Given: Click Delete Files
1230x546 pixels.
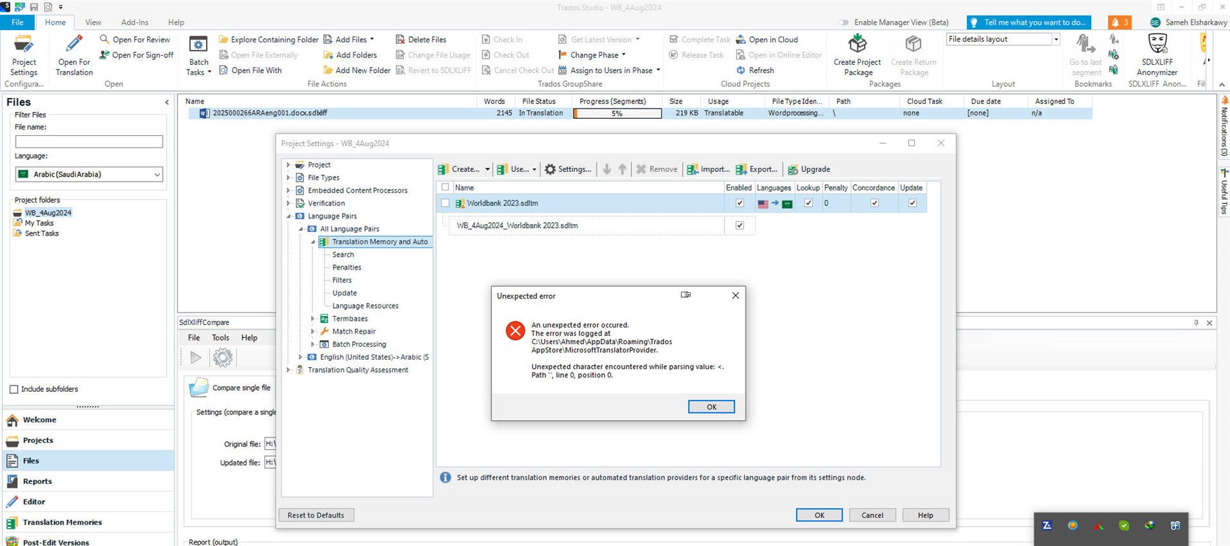Looking at the screenshot, I should (x=421, y=40).
